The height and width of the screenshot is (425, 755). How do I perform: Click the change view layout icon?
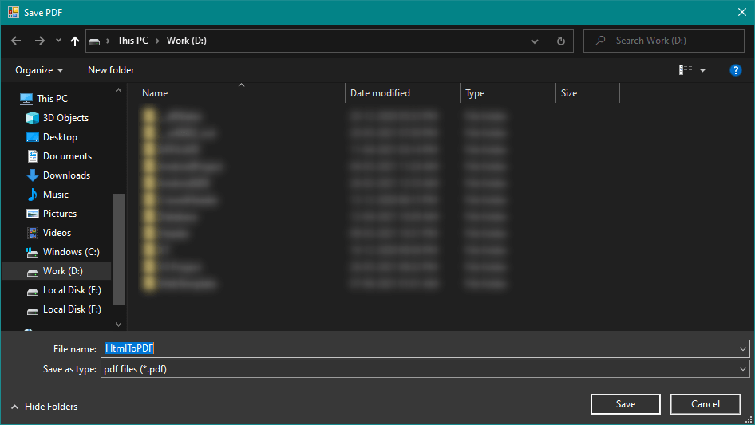686,70
